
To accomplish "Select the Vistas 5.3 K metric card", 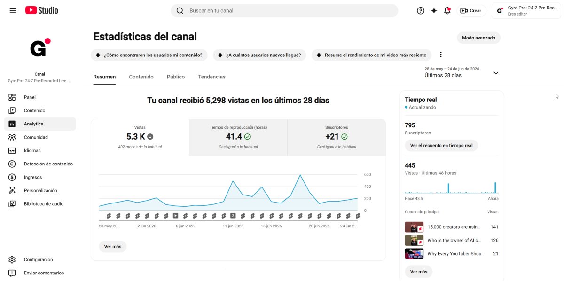I will [140, 137].
